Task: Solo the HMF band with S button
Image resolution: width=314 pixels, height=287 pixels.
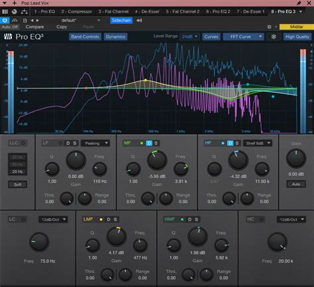Action: 197,220
